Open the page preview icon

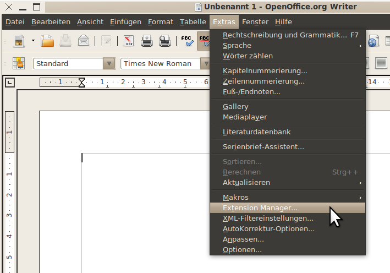[x=164, y=41]
